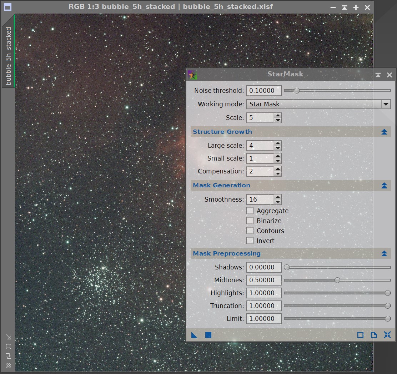Click the StarMask dialog title text
This screenshot has height=374, width=397.
click(285, 74)
